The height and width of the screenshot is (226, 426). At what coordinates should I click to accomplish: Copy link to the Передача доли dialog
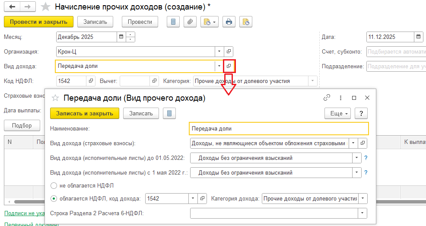coord(327,98)
